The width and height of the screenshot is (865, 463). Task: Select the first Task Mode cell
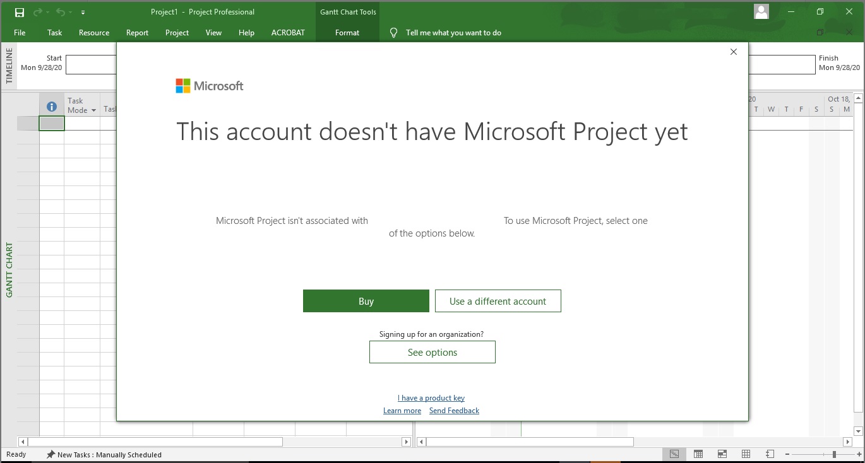[82, 124]
